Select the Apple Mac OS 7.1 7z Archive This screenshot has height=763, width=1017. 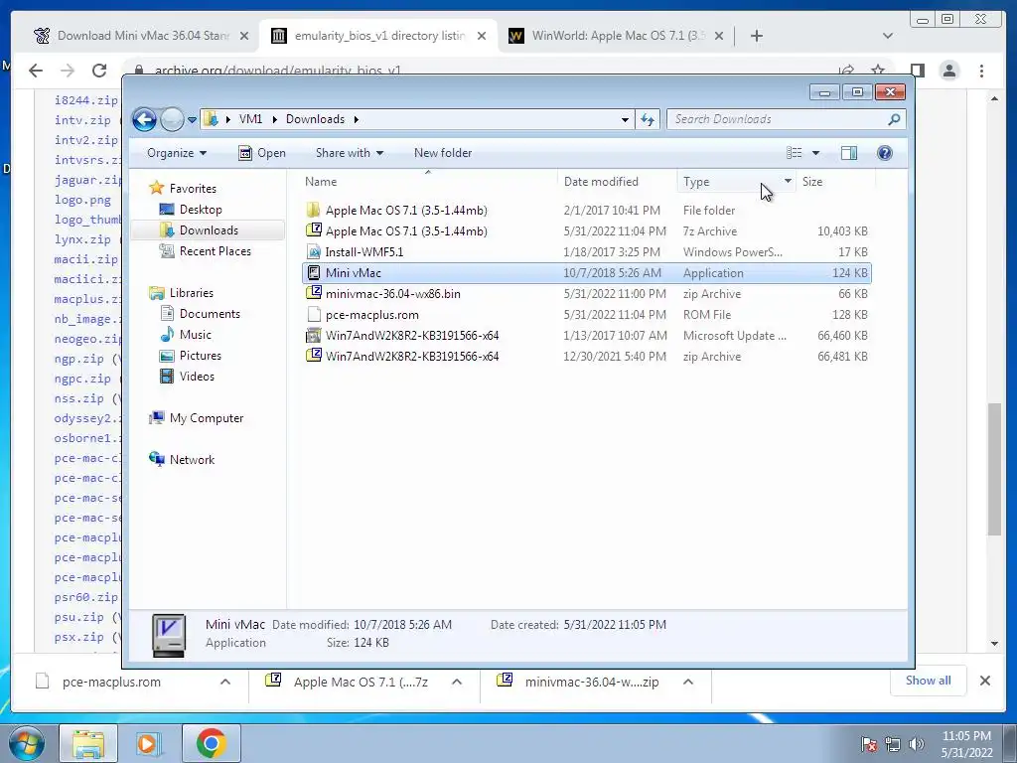point(586,230)
